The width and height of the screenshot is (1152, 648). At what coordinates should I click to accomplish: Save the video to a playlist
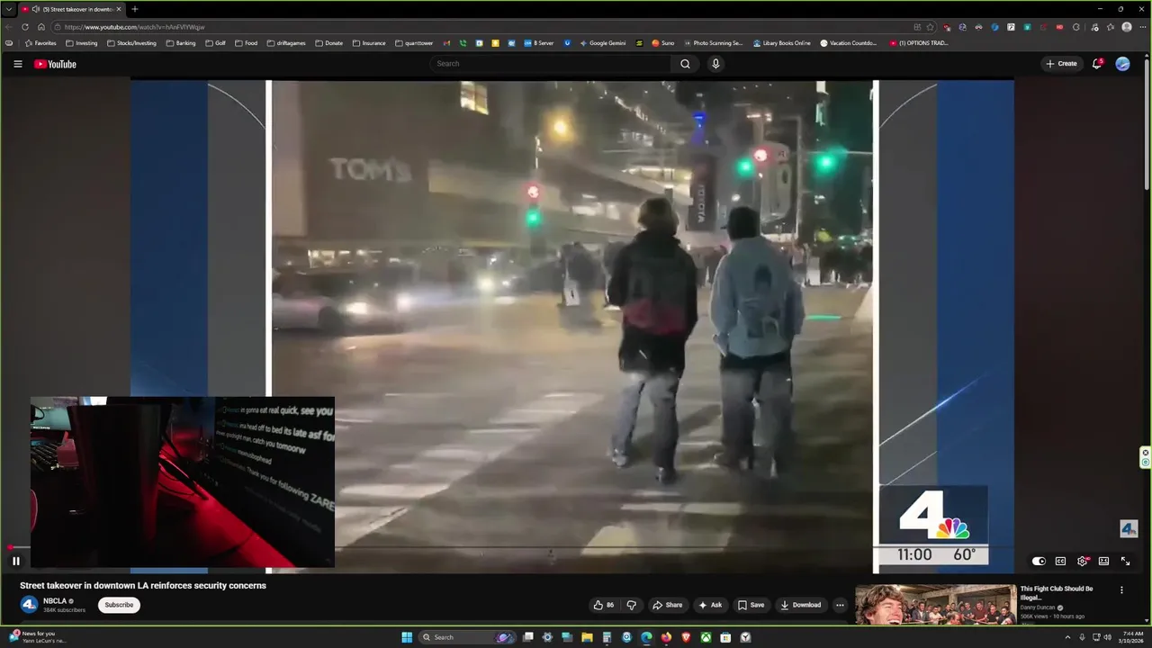pyautogui.click(x=751, y=605)
